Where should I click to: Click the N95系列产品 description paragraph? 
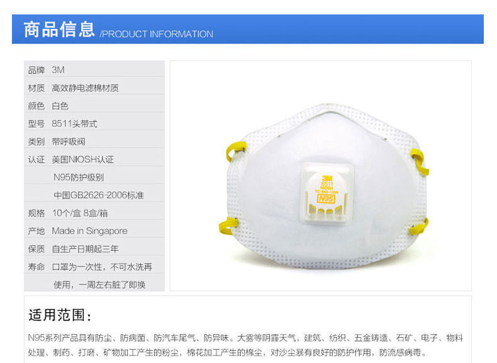pos(245,345)
